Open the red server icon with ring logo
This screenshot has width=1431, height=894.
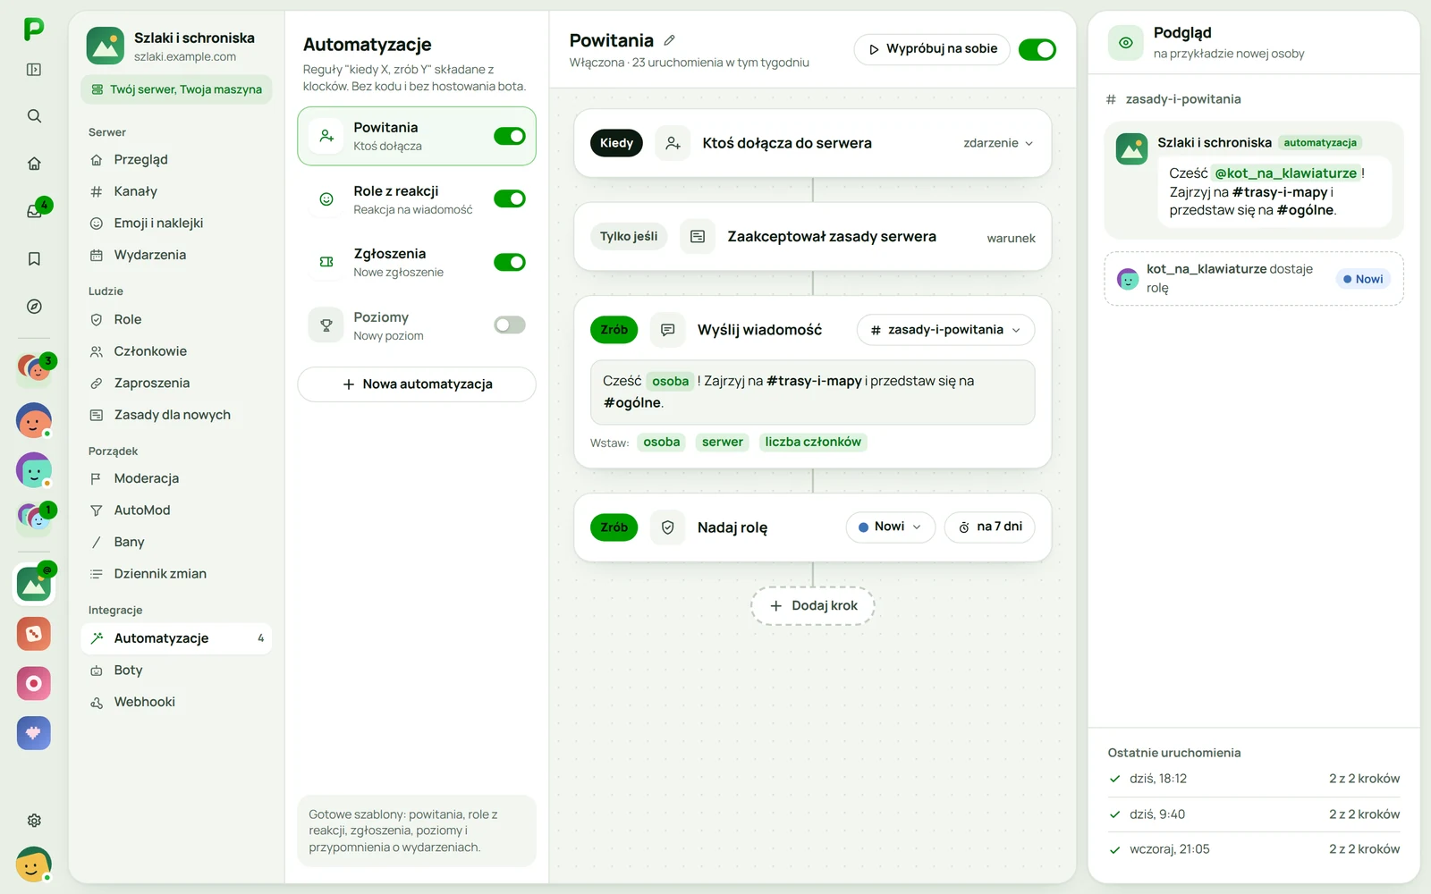[x=34, y=684]
